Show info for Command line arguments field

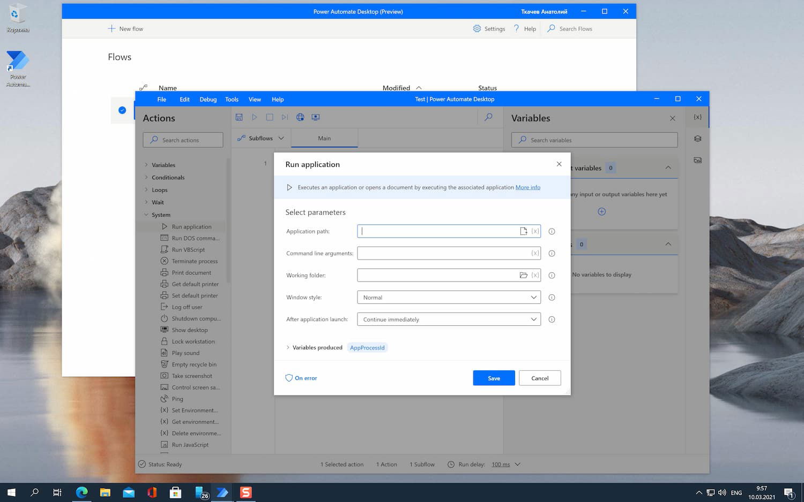click(552, 253)
